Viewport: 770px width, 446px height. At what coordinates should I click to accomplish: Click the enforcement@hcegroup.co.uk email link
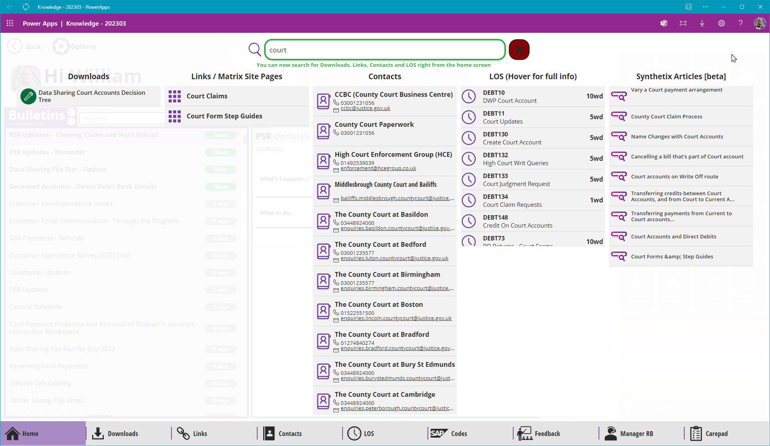378,168
